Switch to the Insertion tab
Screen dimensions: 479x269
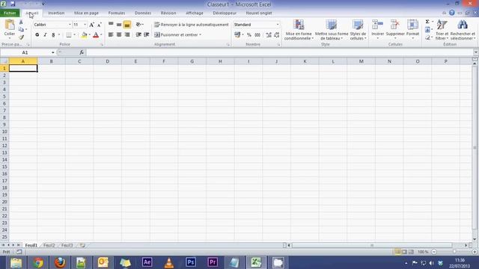56,13
